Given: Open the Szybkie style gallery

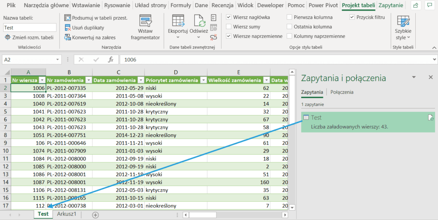Looking at the screenshot, I should (x=403, y=27).
